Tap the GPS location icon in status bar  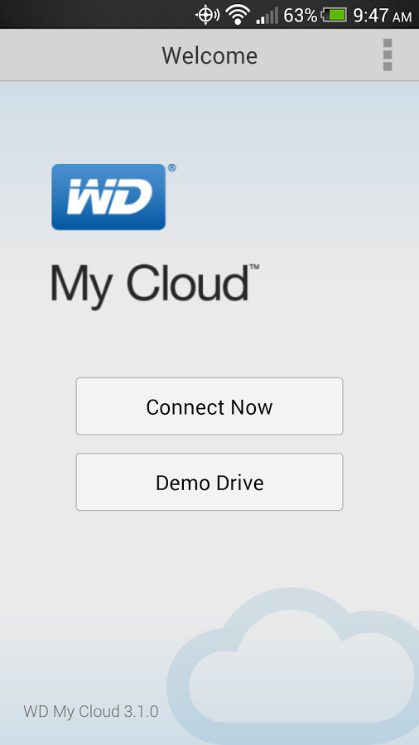pyautogui.click(x=207, y=15)
